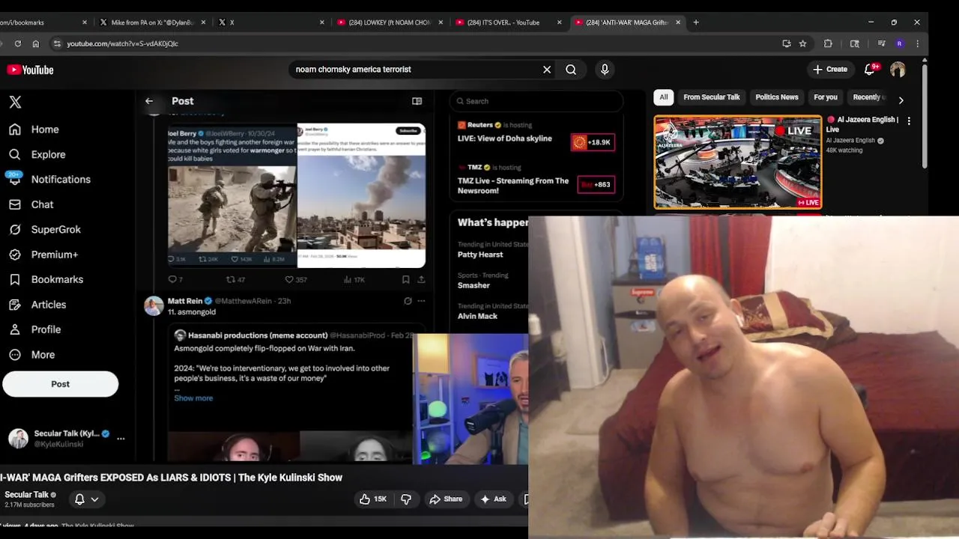
Task: Click TMZ Live streaming entry
Action: [536, 179]
